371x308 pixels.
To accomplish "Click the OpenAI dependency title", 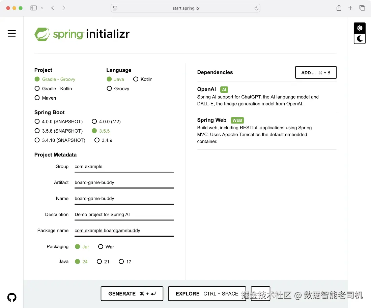I will tap(206, 89).
